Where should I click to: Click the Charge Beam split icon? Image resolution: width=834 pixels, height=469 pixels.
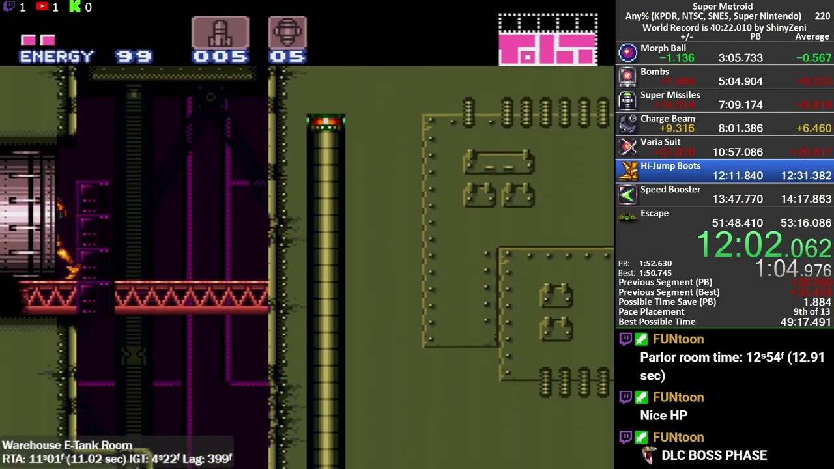[627, 123]
